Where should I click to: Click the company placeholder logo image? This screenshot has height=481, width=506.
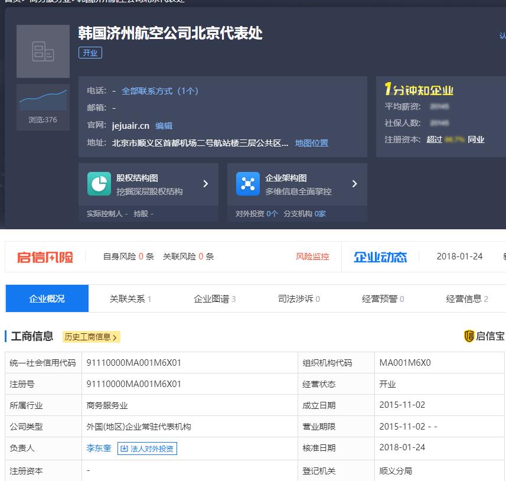click(x=43, y=51)
